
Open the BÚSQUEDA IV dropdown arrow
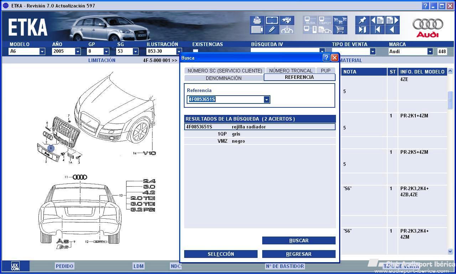322,51
